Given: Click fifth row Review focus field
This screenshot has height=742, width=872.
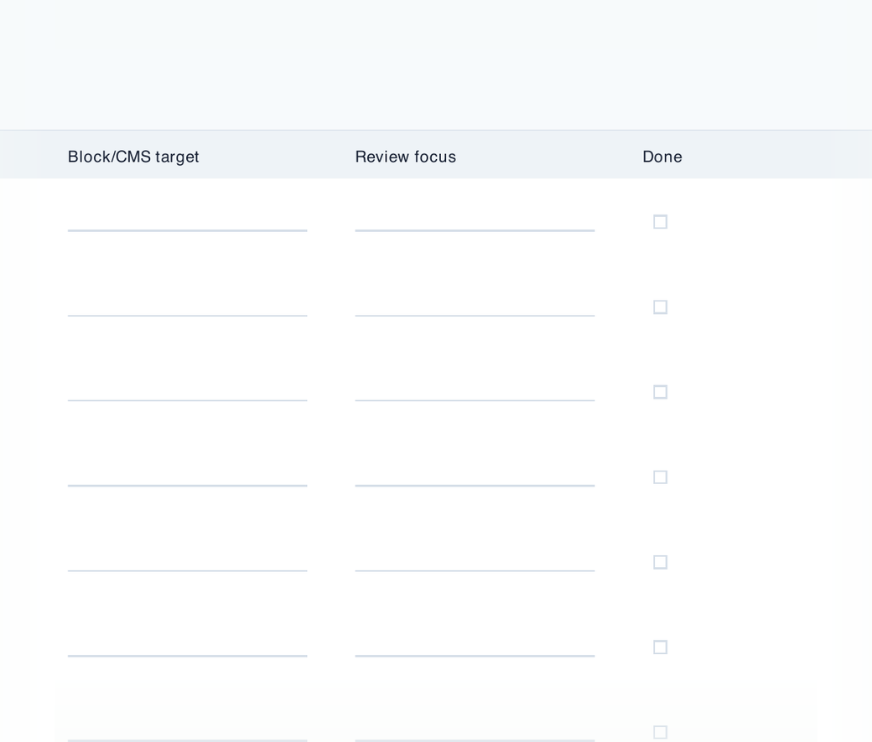Looking at the screenshot, I should point(475,562).
